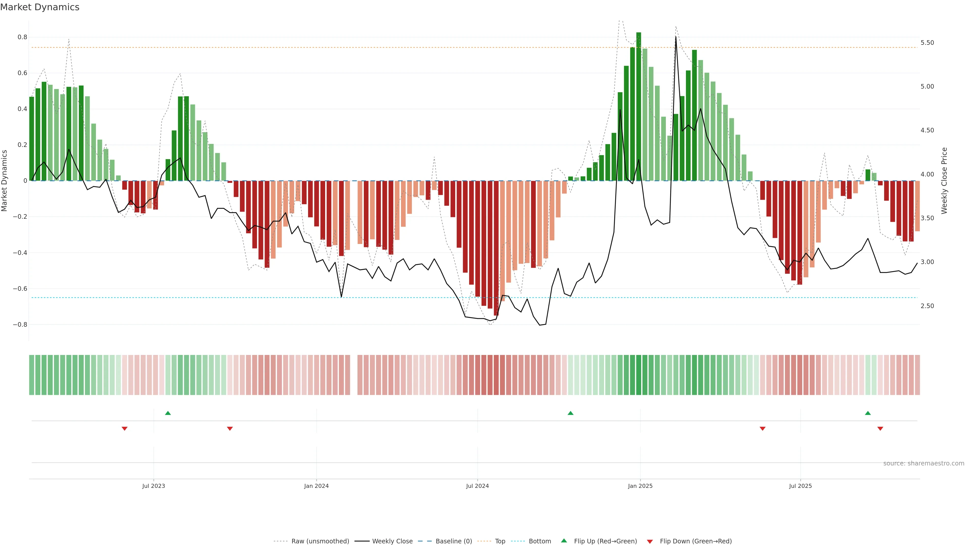This screenshot has width=977, height=550.
Task: Click the last flip-down marker on the right
Action: (880, 429)
